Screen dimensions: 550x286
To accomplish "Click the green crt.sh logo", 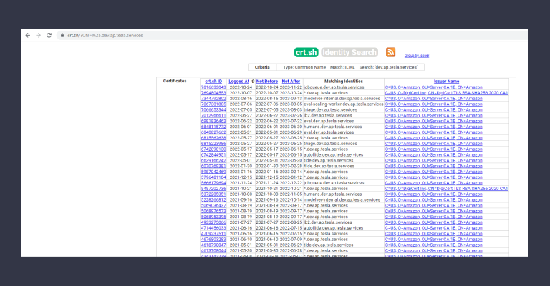I will [307, 52].
